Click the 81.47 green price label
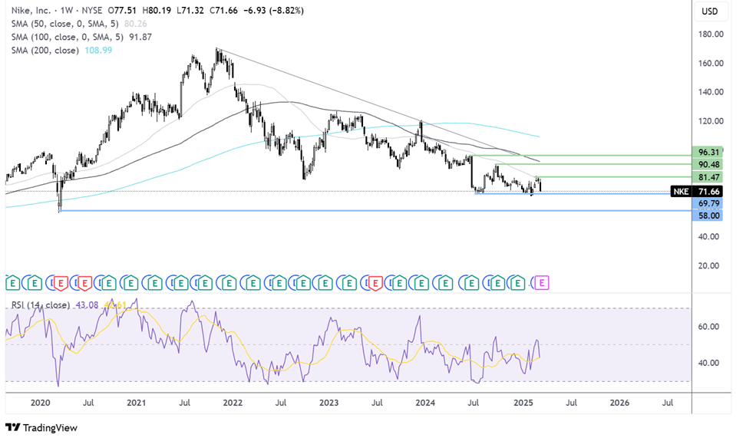 708,177
